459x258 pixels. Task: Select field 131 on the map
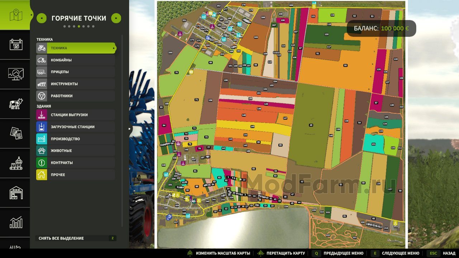coord(373,144)
